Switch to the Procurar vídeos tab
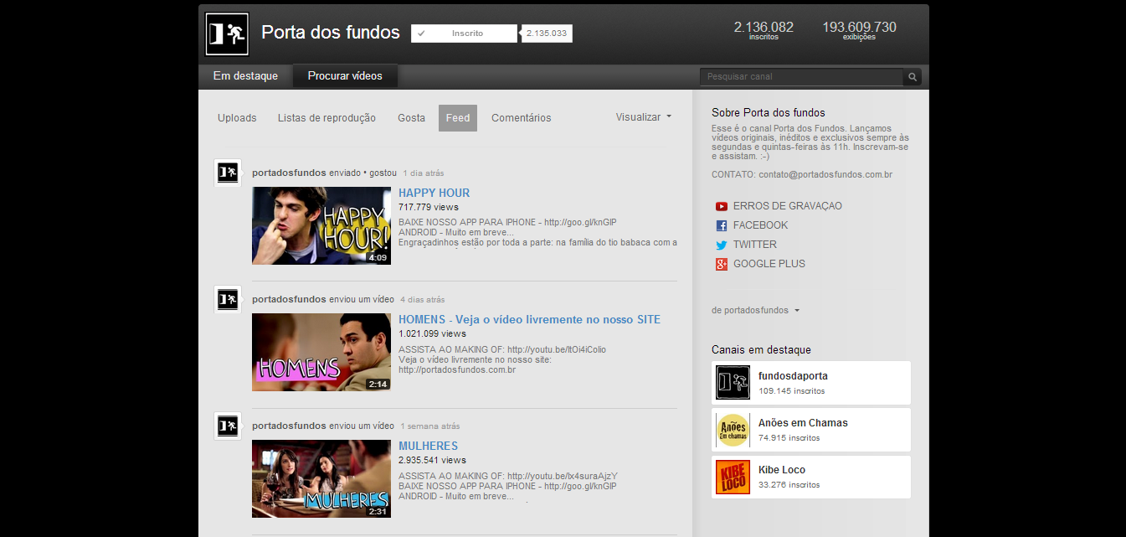1126x537 pixels. [345, 76]
